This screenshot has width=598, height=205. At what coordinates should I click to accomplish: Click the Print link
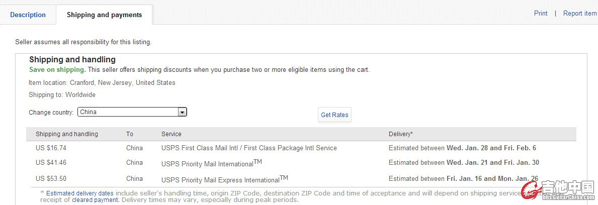coord(541,14)
